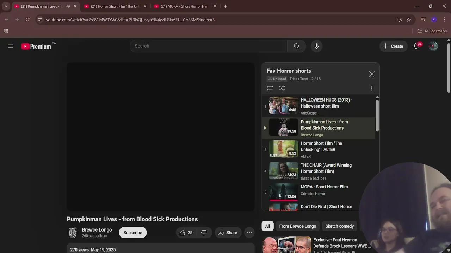Go back in browser history
This screenshot has height=253, width=451.
pyautogui.click(x=6, y=20)
